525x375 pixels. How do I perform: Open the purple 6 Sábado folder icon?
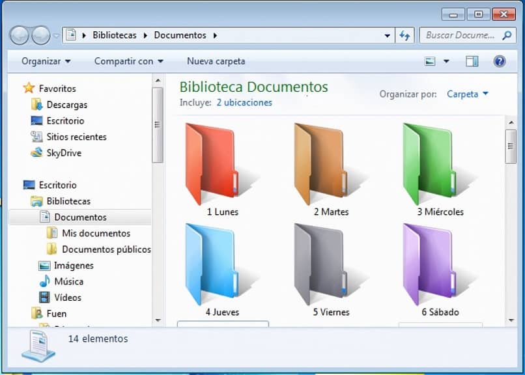click(x=429, y=264)
